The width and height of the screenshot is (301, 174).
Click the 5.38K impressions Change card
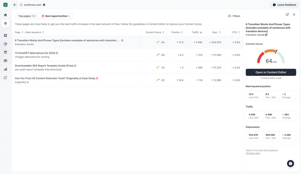[x=287, y=136]
